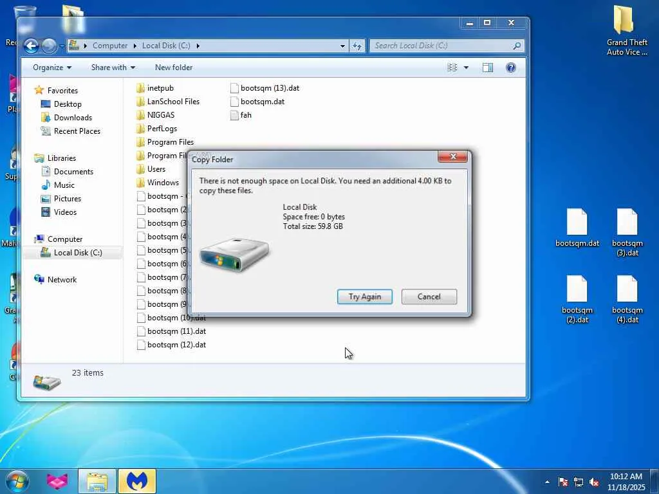The width and height of the screenshot is (659, 494).
Task: Select Grand Theft Auto Vice desktop folder
Action: pos(627,30)
